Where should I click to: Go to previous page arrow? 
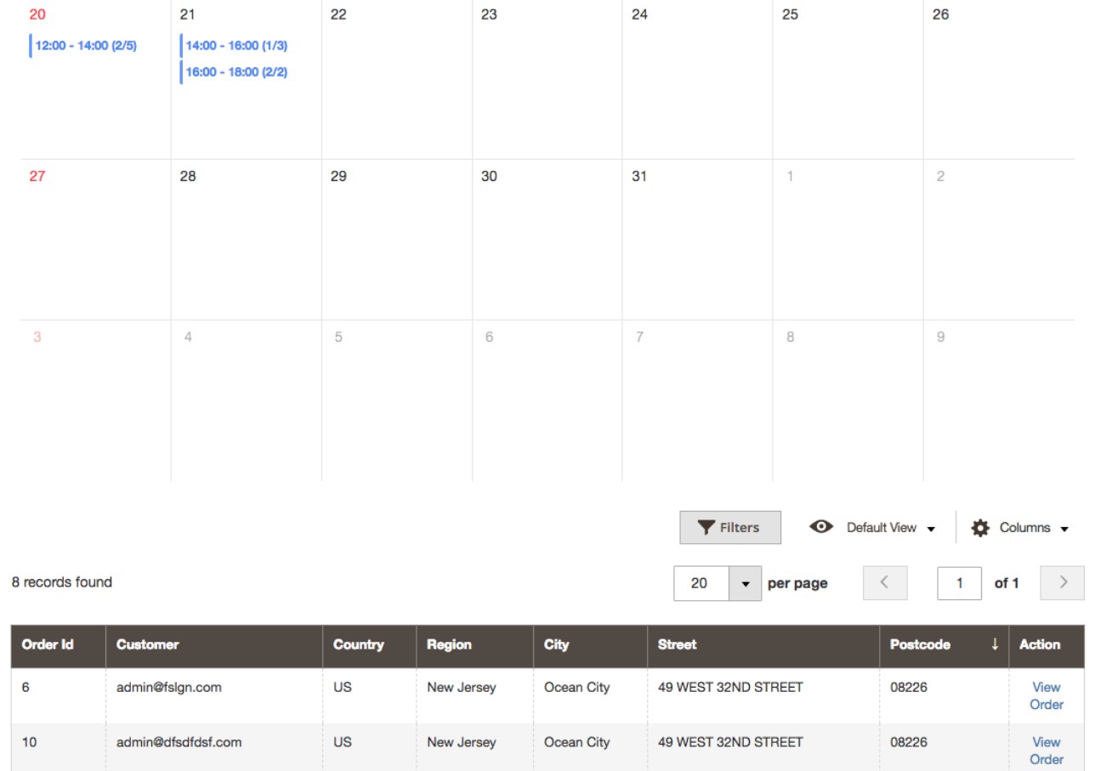(x=884, y=583)
